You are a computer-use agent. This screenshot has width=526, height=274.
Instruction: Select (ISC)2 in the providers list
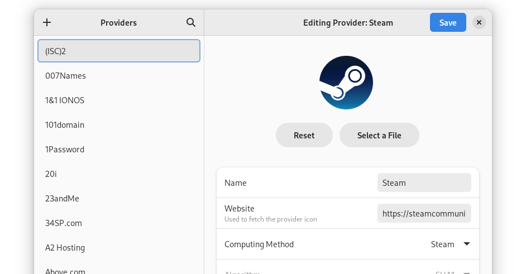pyautogui.click(x=118, y=51)
